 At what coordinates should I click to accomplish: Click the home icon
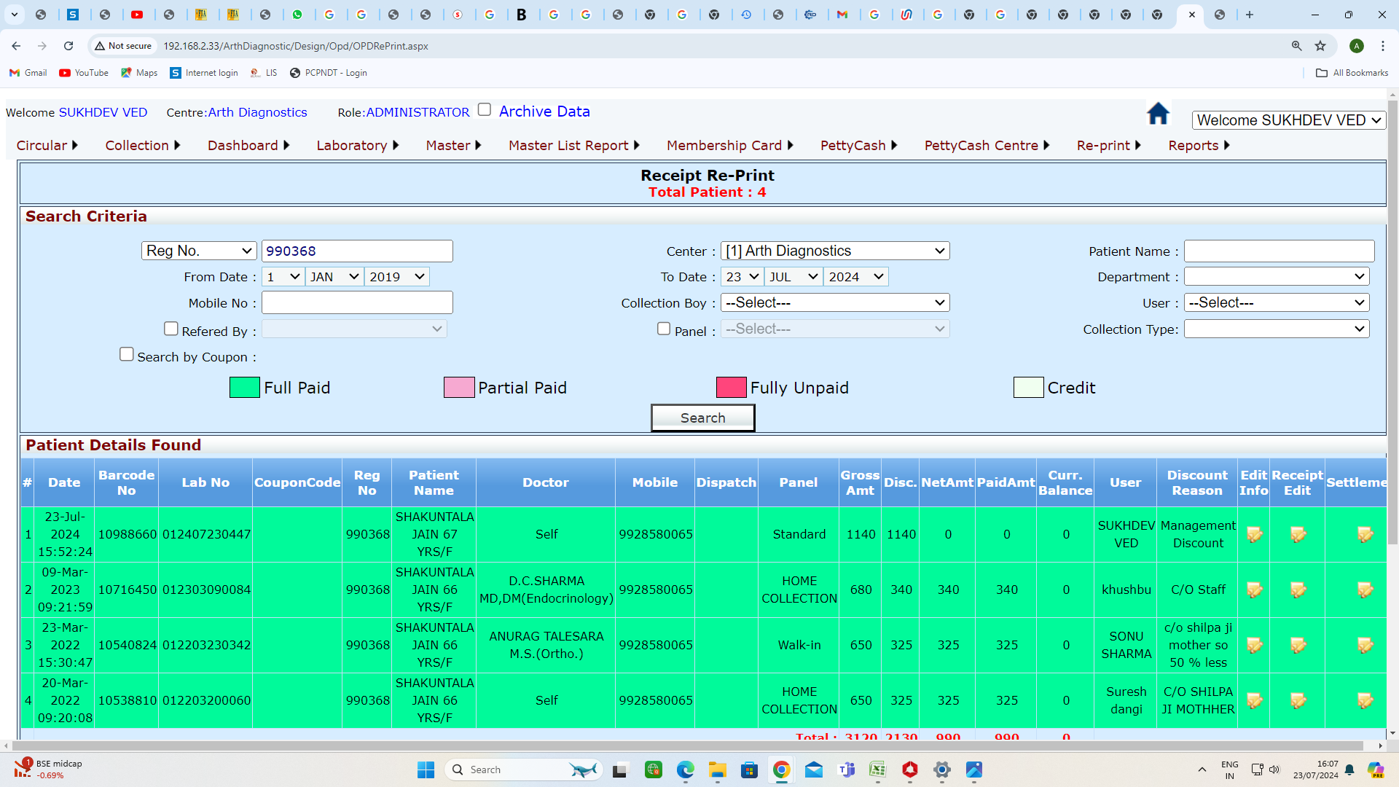click(1157, 114)
